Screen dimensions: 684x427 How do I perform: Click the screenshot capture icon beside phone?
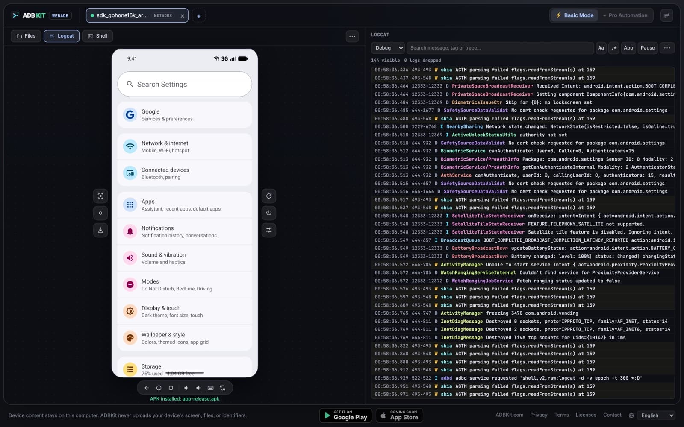point(100,196)
